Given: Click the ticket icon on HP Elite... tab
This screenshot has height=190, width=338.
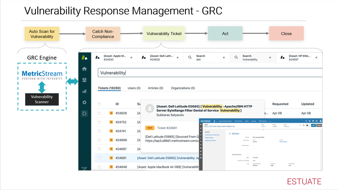Looking at the screenshot, I should (282, 57).
